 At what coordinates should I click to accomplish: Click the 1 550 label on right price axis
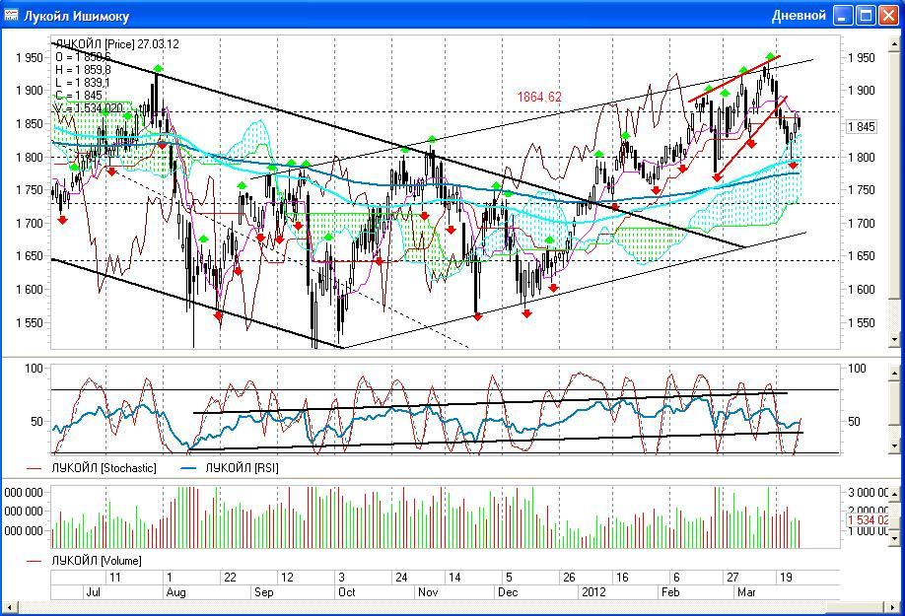862,323
